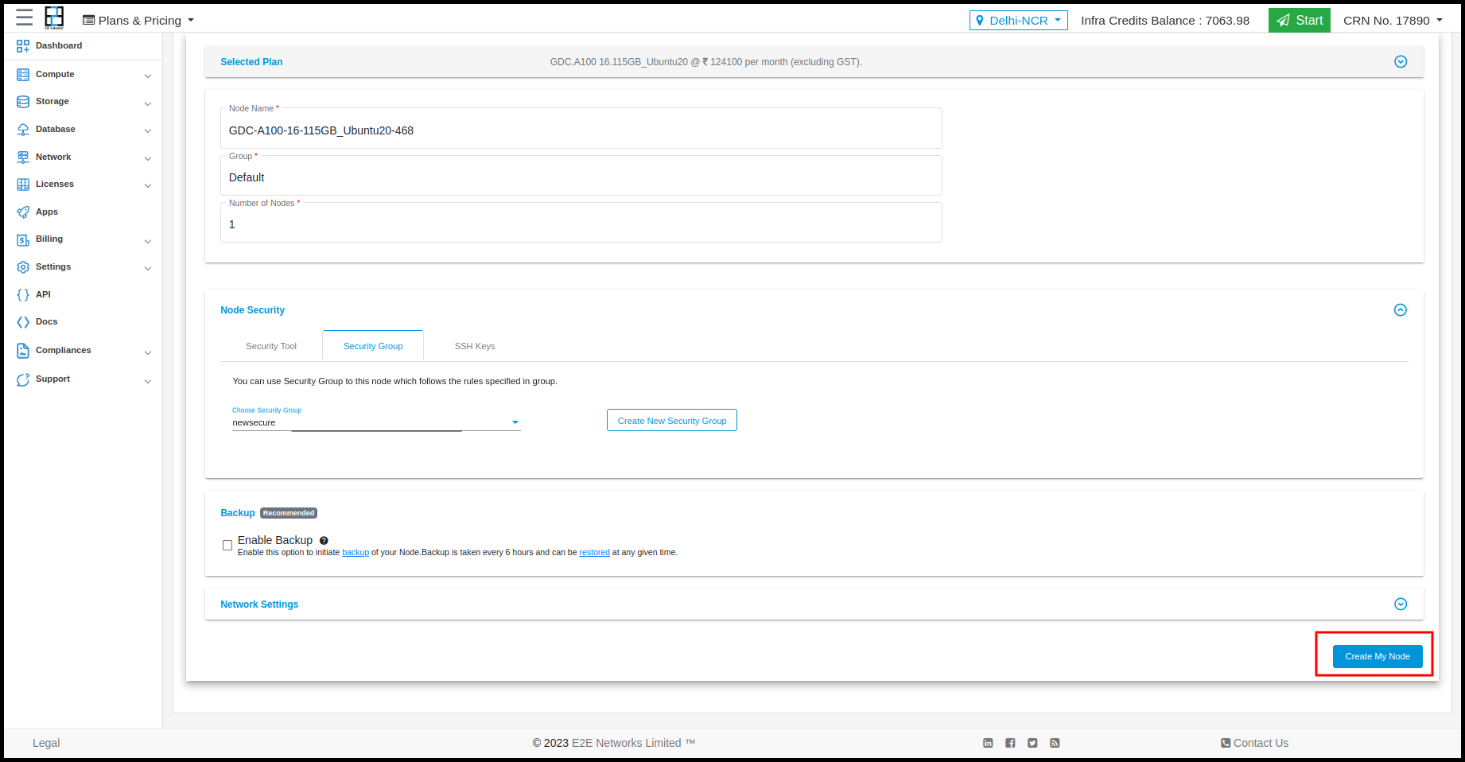This screenshot has width=1465, height=762.
Task: Expand the Licenses sidebar section
Action: [148, 185]
